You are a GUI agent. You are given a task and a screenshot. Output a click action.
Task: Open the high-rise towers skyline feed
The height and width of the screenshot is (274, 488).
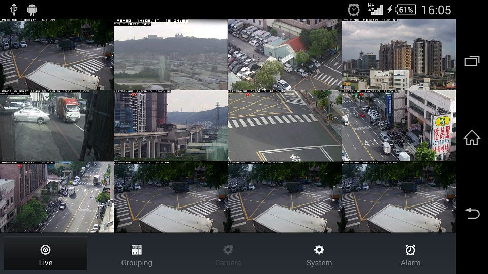point(399,55)
